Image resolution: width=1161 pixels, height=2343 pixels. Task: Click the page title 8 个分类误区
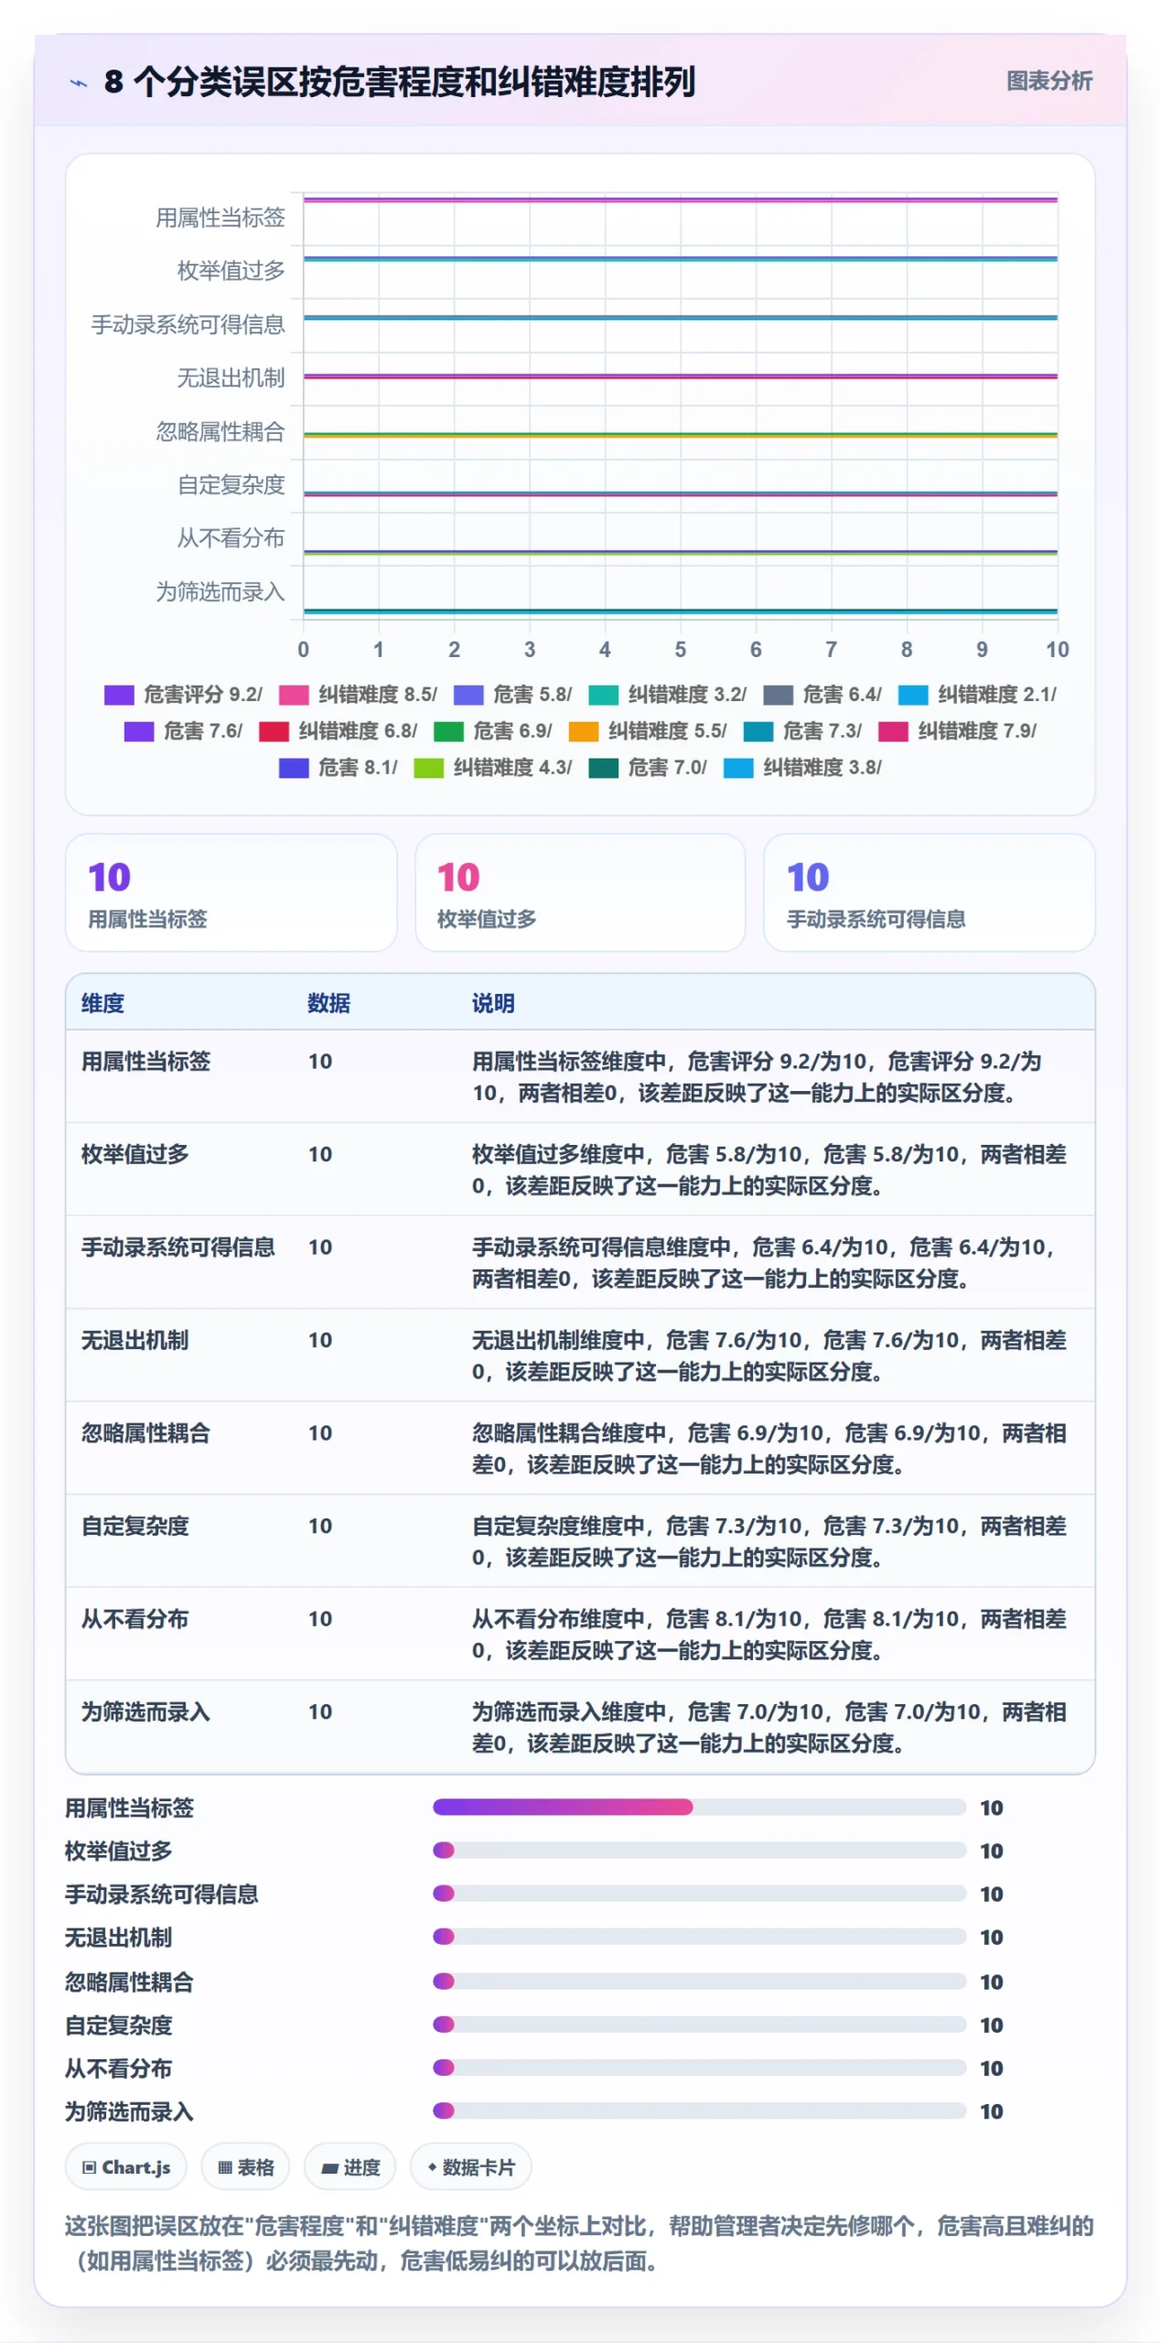click(400, 82)
